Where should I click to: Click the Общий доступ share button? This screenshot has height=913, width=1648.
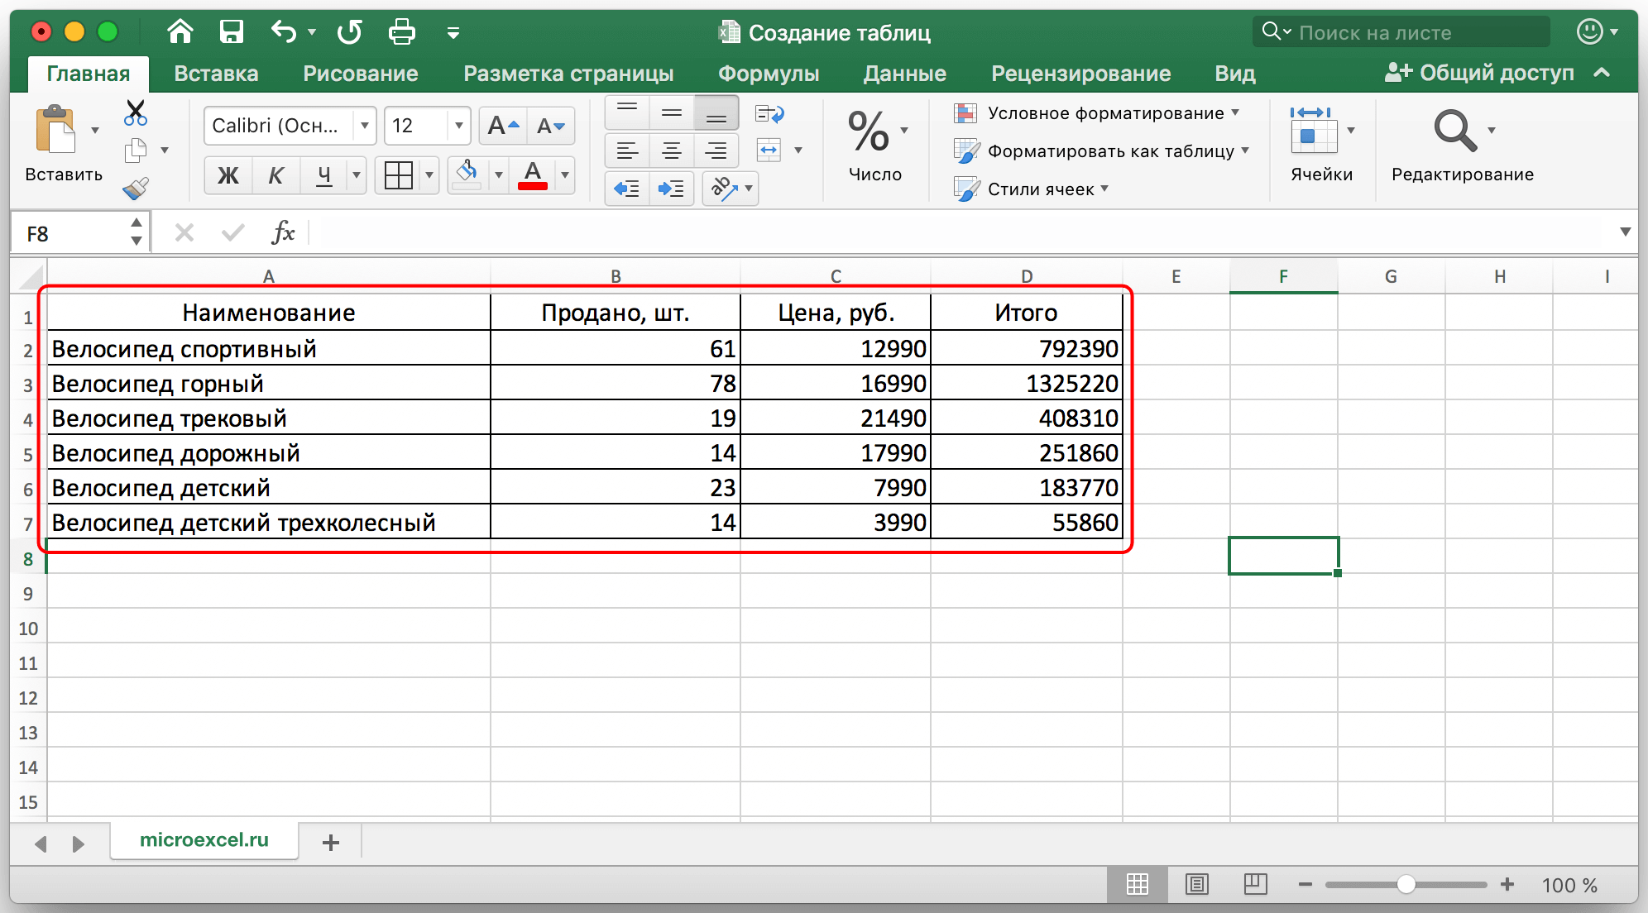pos(1480,73)
